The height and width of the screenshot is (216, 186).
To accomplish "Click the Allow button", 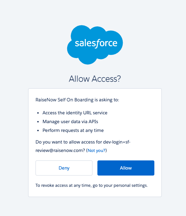I will pyautogui.click(x=126, y=168).
